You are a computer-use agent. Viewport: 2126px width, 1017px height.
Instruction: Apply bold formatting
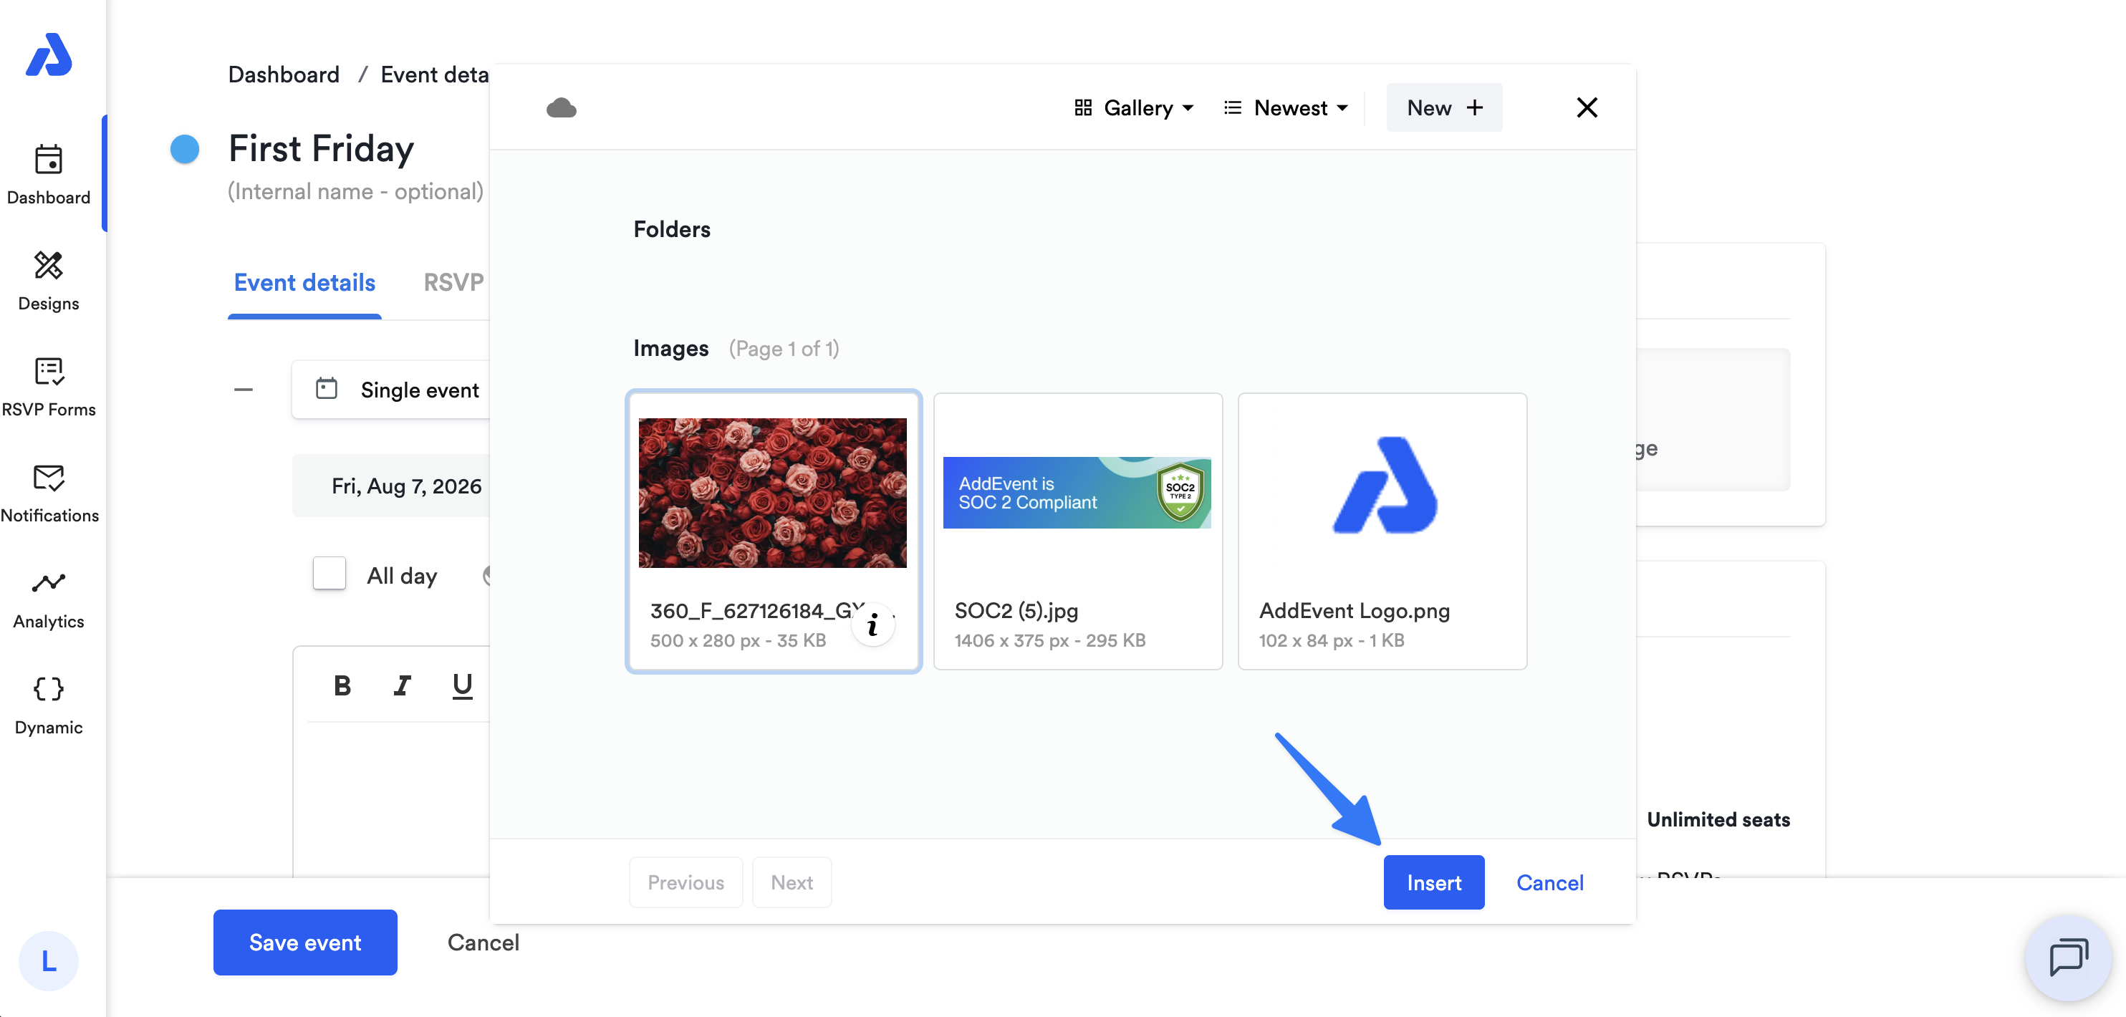342,685
